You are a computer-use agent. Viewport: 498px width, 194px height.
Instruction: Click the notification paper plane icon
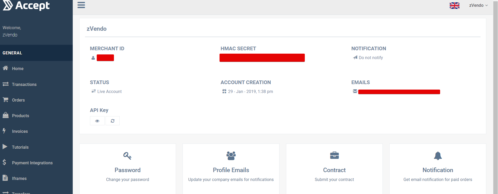point(355,57)
